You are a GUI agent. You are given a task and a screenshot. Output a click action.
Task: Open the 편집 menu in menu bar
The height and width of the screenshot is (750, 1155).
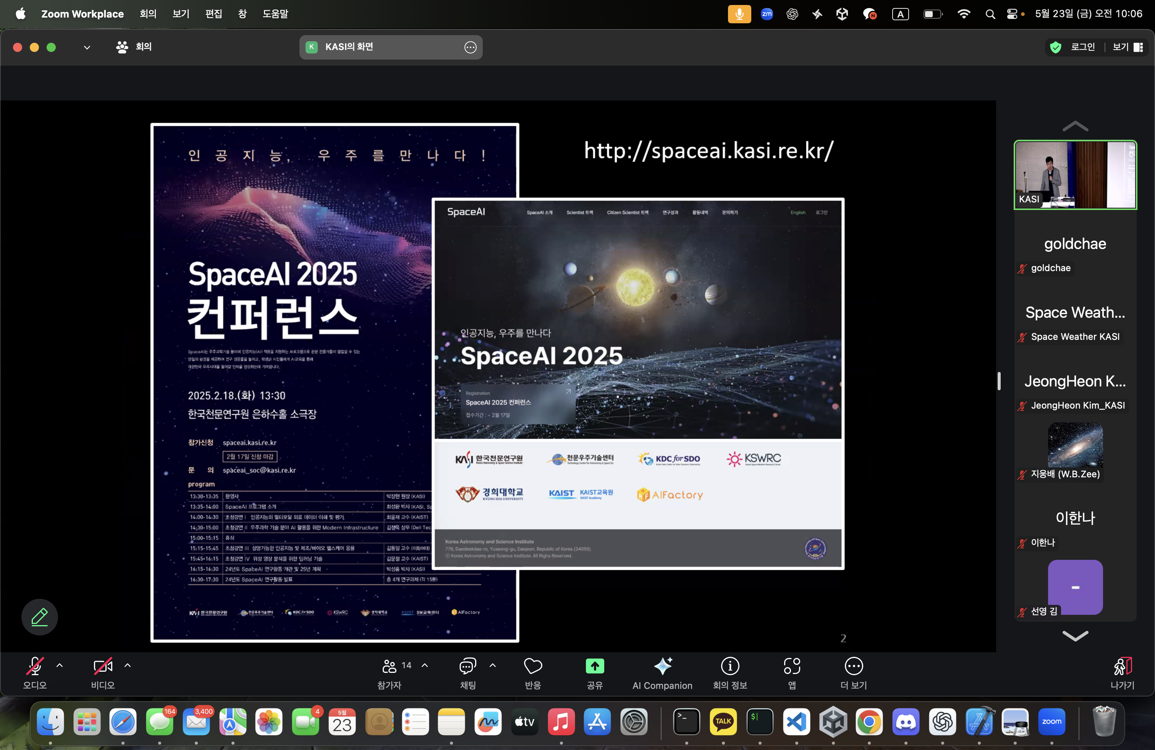214,14
